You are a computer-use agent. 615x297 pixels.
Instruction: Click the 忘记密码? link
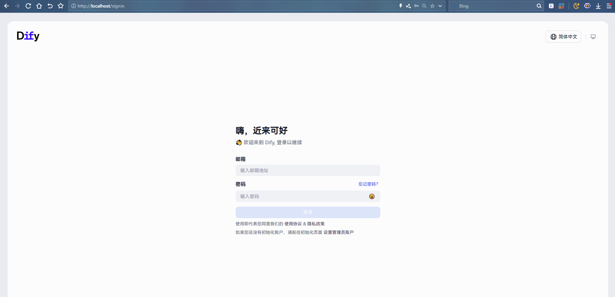coord(368,184)
